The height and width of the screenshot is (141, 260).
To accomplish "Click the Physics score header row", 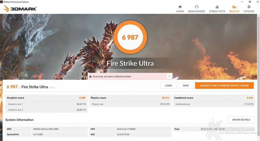I will click(130, 98).
